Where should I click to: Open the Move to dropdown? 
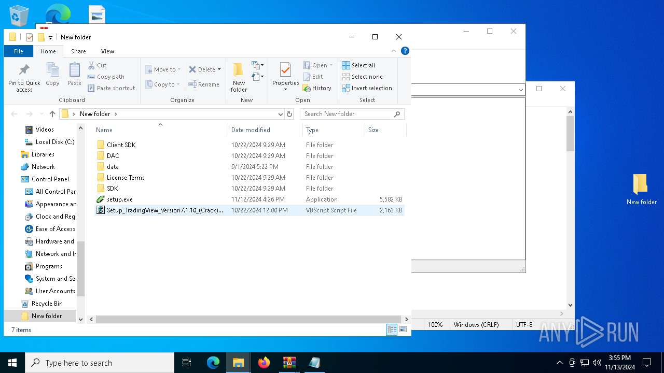coord(163,69)
